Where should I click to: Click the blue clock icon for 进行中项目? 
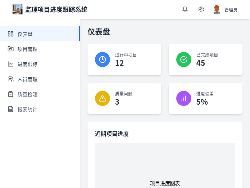102,60
